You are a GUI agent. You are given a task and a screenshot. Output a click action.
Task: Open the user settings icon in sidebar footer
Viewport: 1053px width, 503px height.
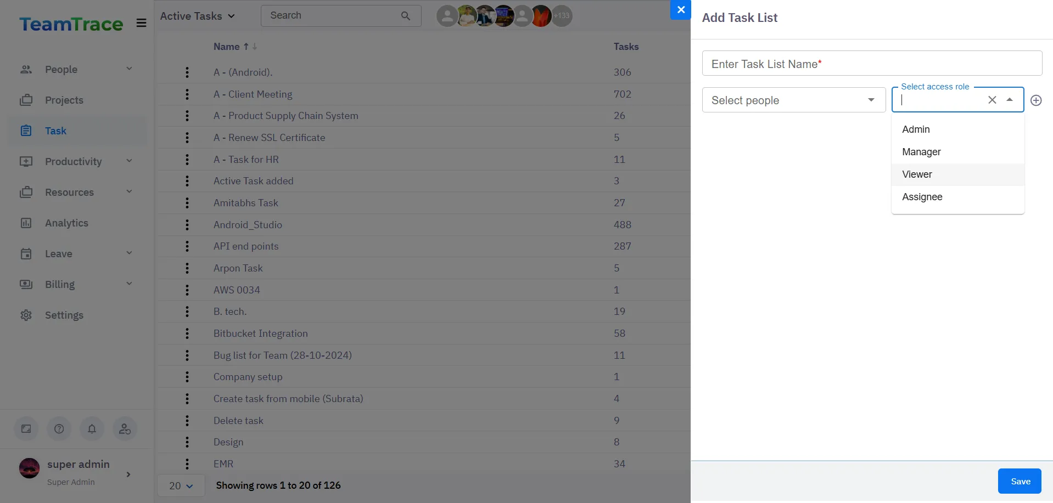point(125,429)
